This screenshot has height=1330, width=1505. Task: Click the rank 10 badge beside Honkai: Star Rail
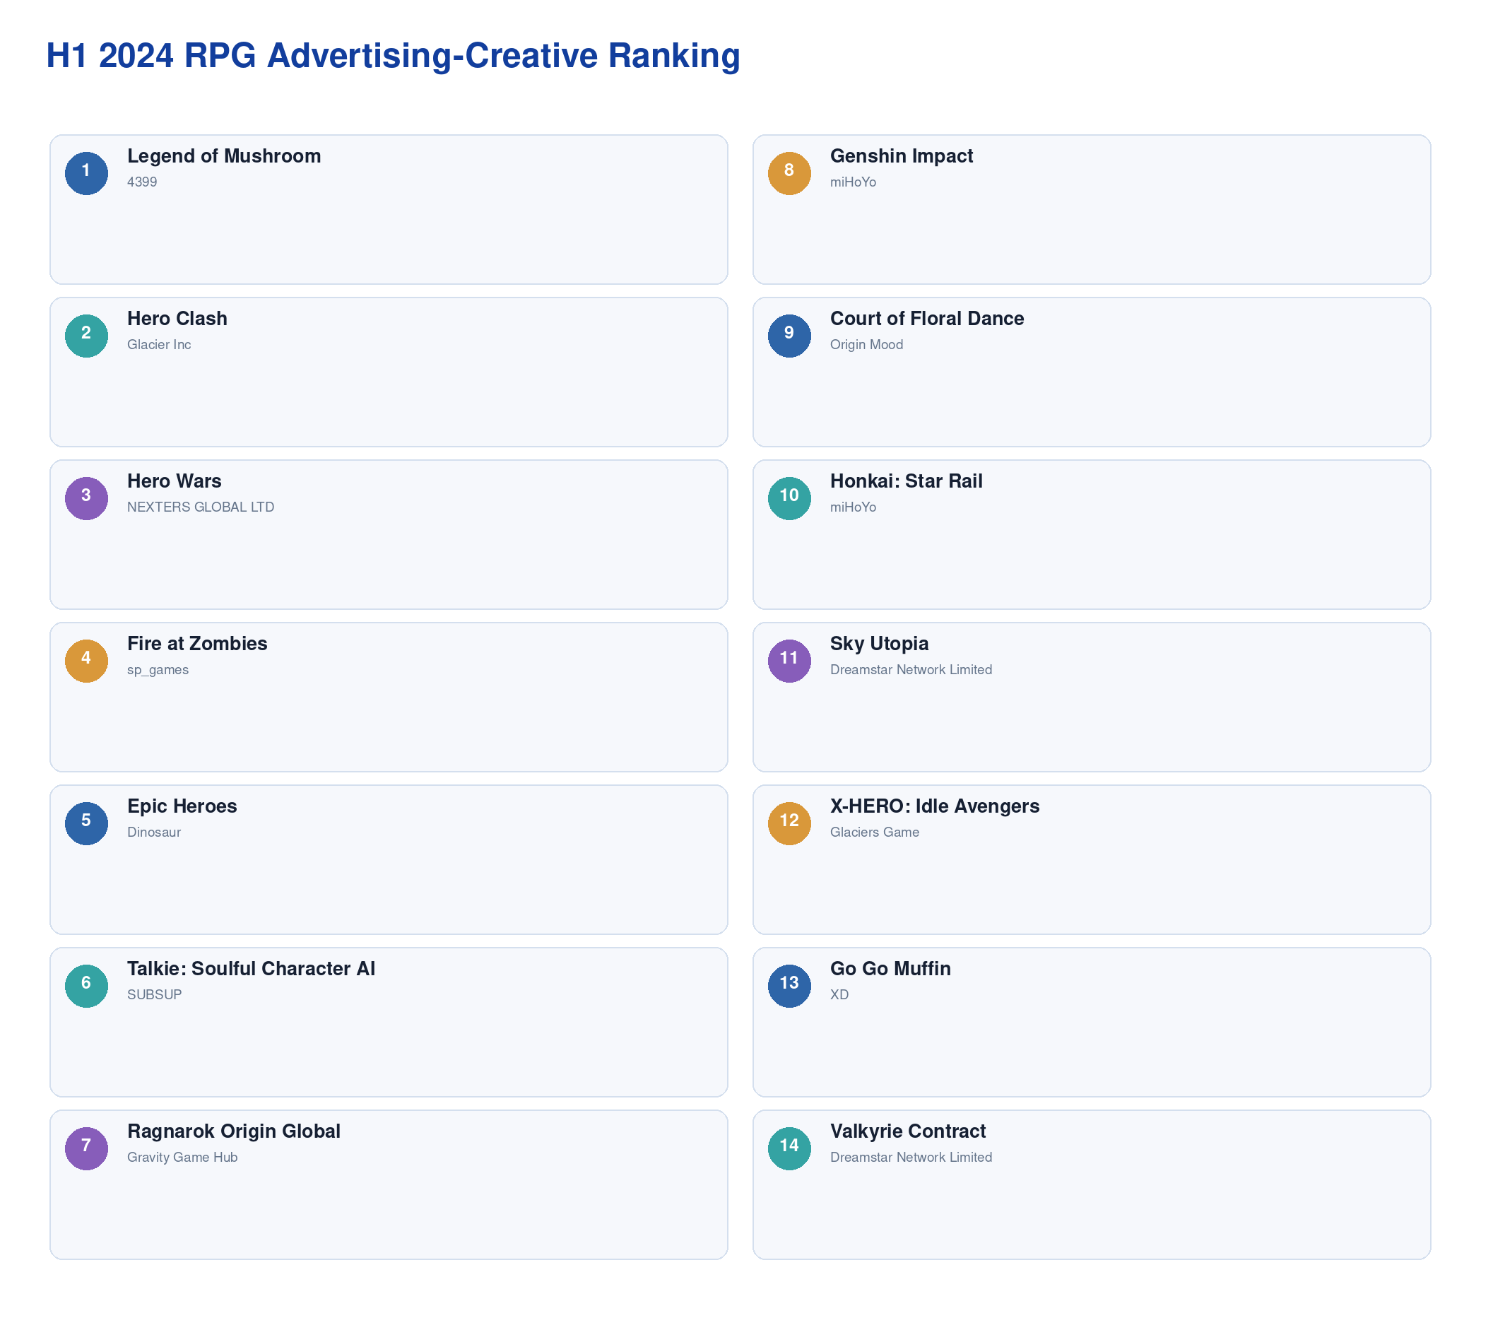click(x=791, y=500)
